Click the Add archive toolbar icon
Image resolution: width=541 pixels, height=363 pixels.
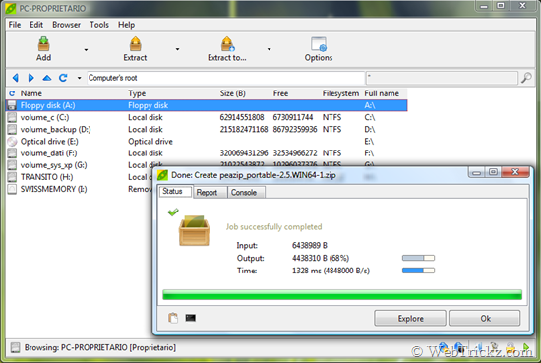point(44,44)
